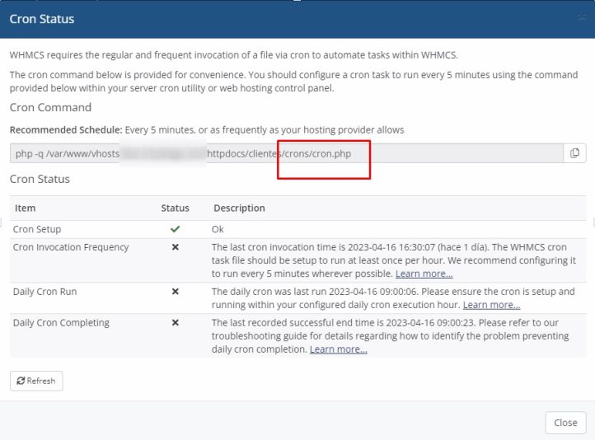Click the Description column header
This screenshot has height=440, width=595.
239,208
